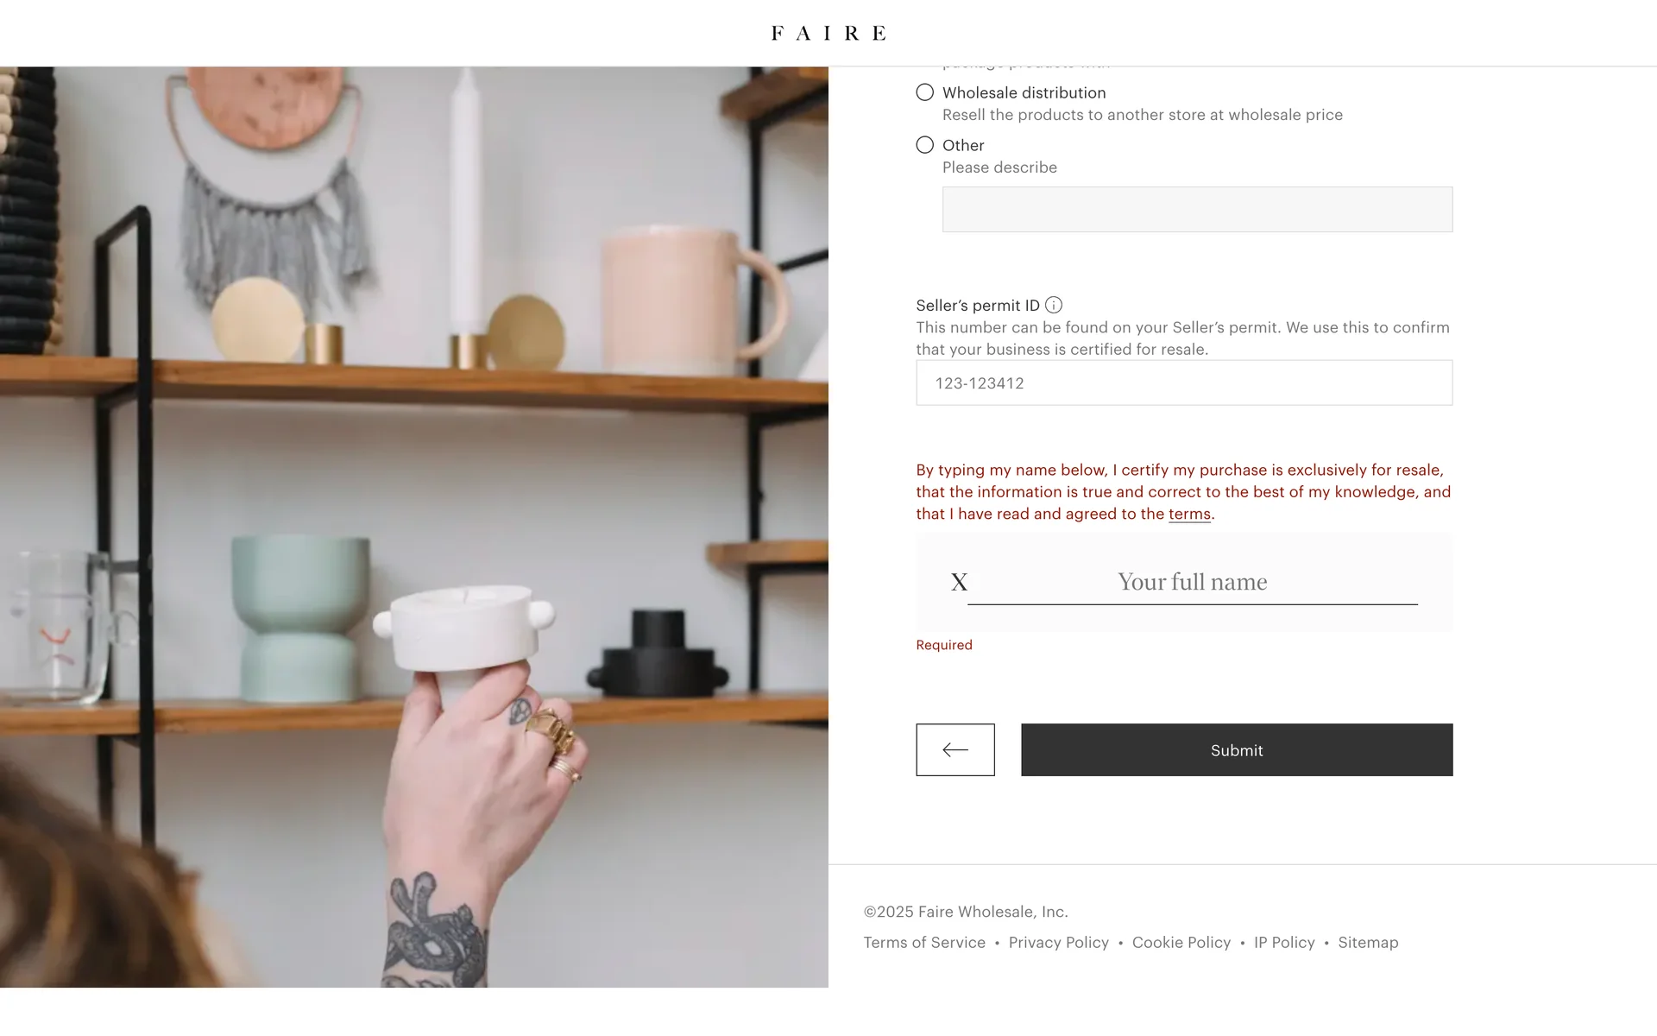Click the Other option label text
The image size is (1657, 1036).
(x=963, y=145)
